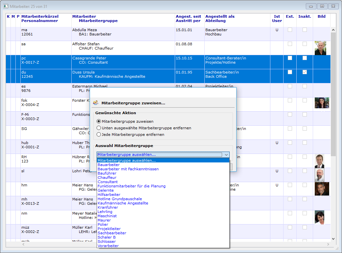This screenshot has height=253, width=342.
Task: Click the vertical scrollbar down arrow
Action: (333, 239)
